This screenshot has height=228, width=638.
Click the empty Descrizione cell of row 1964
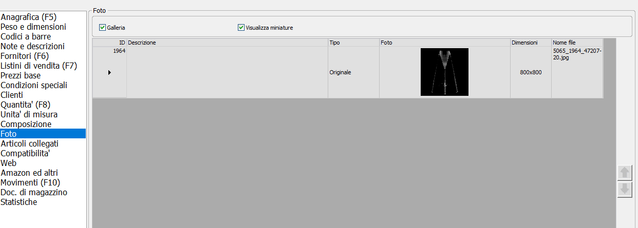click(227, 72)
